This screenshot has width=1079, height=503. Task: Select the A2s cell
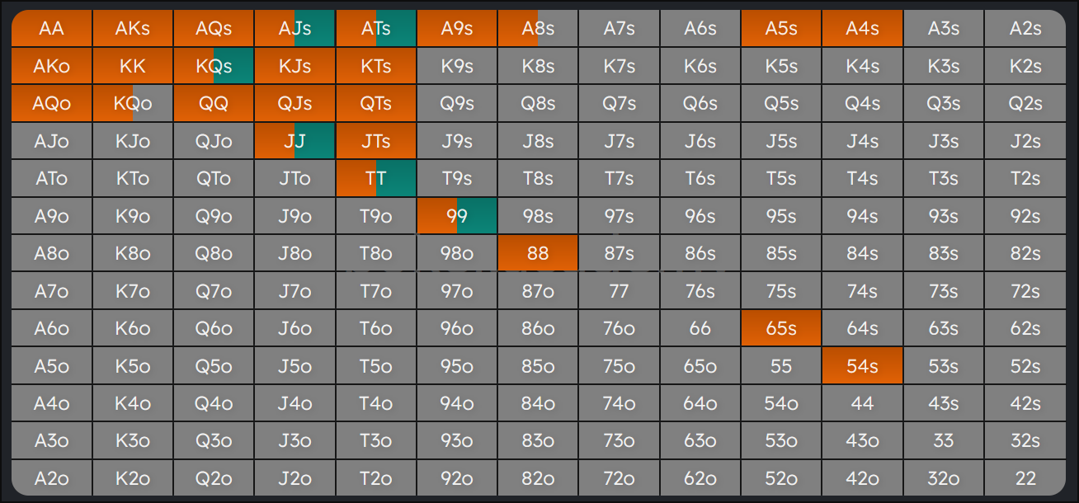coord(1025,29)
